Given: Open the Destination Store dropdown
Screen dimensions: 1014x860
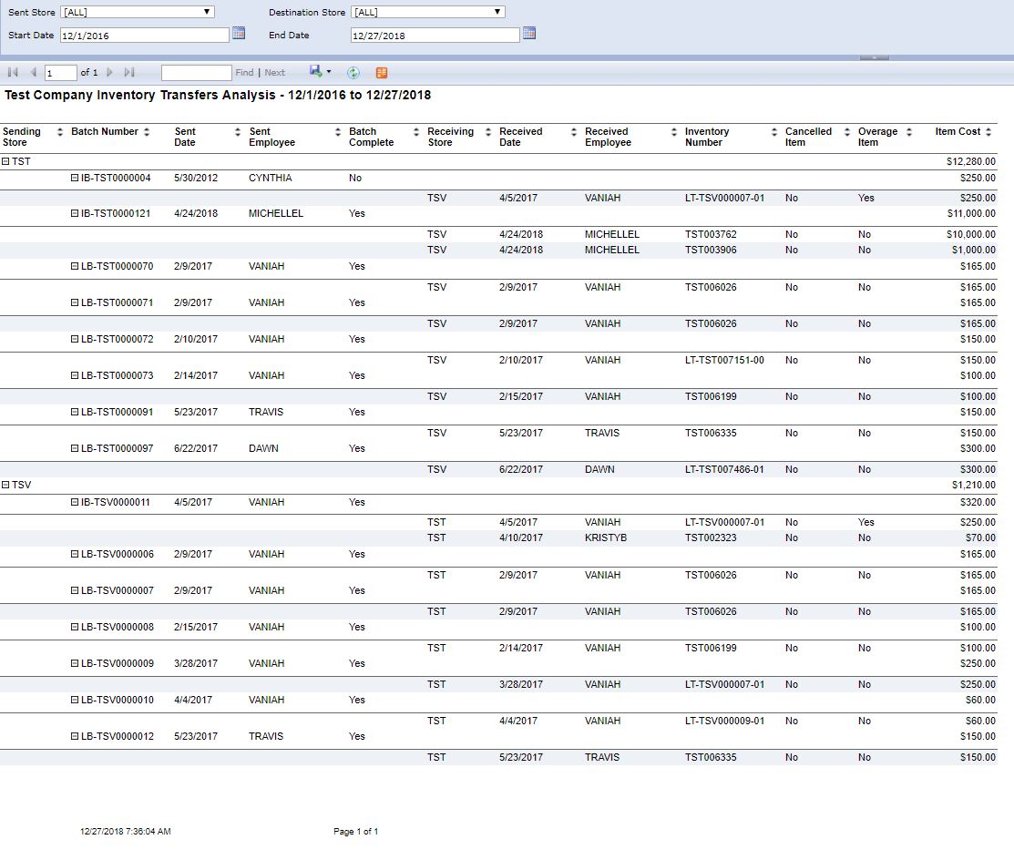Looking at the screenshot, I should point(427,12).
